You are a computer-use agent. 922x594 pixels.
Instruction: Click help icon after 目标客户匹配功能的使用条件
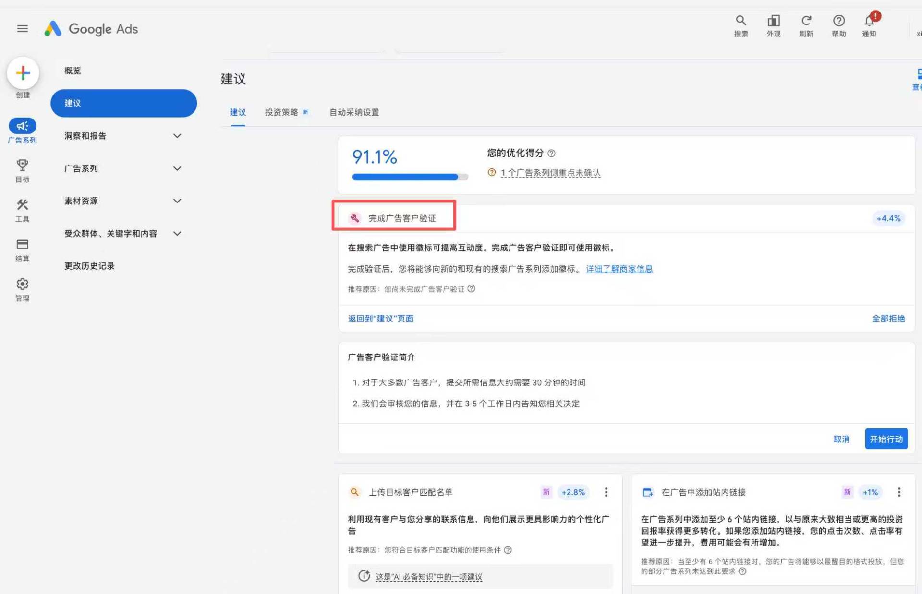(508, 550)
